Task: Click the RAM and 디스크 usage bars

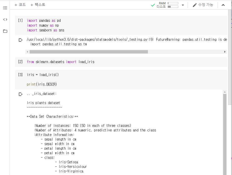Action: click(x=173, y=5)
